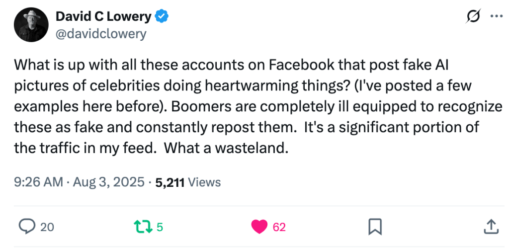
Task: Click the share upload arrow icon
Action: coord(491,227)
